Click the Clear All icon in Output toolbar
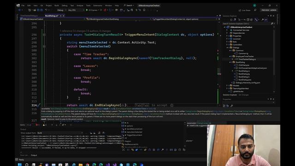This screenshot has width=295, height=166. [x=100, y=133]
